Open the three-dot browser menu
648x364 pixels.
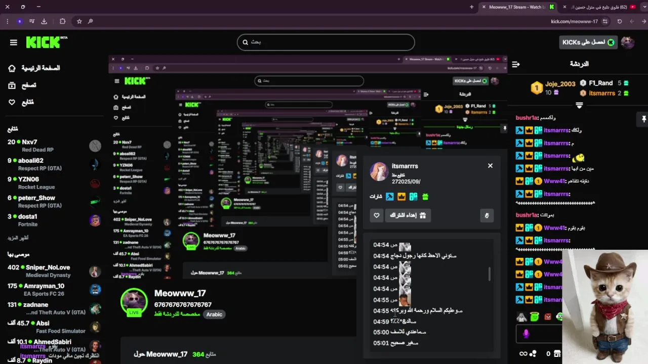tap(7, 21)
